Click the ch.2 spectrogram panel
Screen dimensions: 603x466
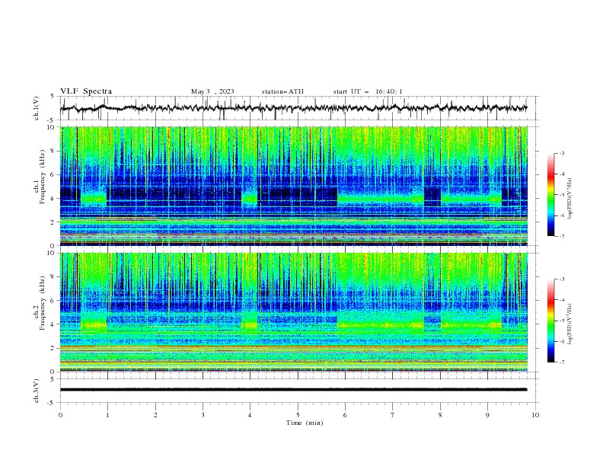(294, 312)
